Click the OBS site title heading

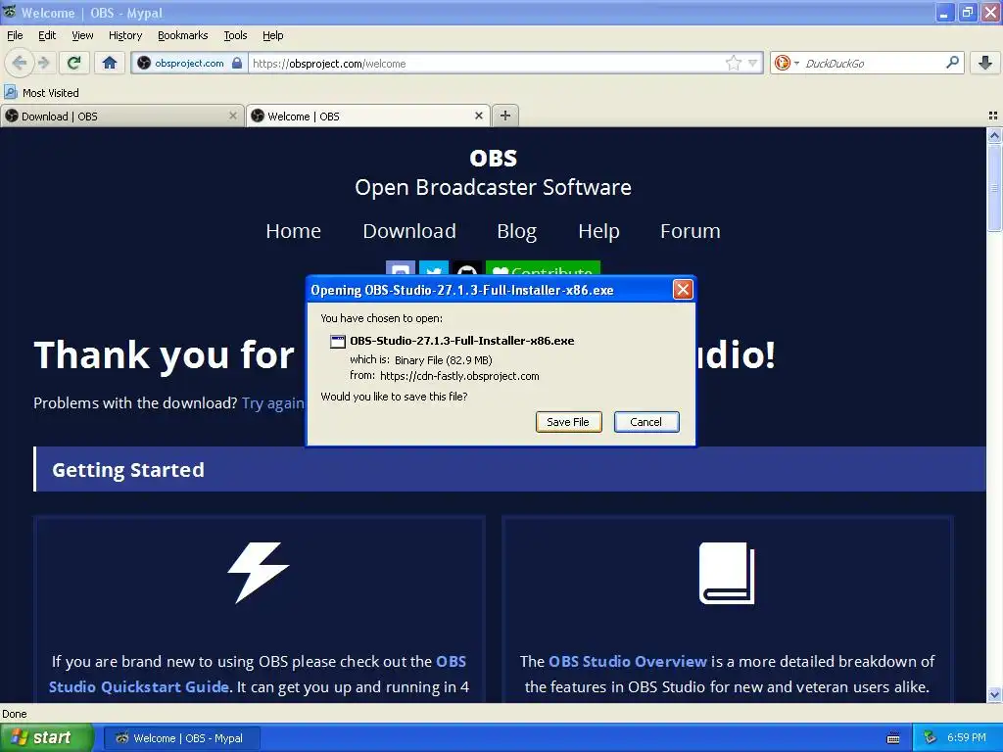point(494,158)
